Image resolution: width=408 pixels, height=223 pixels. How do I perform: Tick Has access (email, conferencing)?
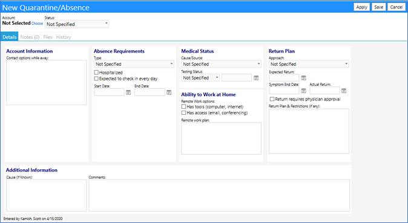pyautogui.click(x=183, y=113)
